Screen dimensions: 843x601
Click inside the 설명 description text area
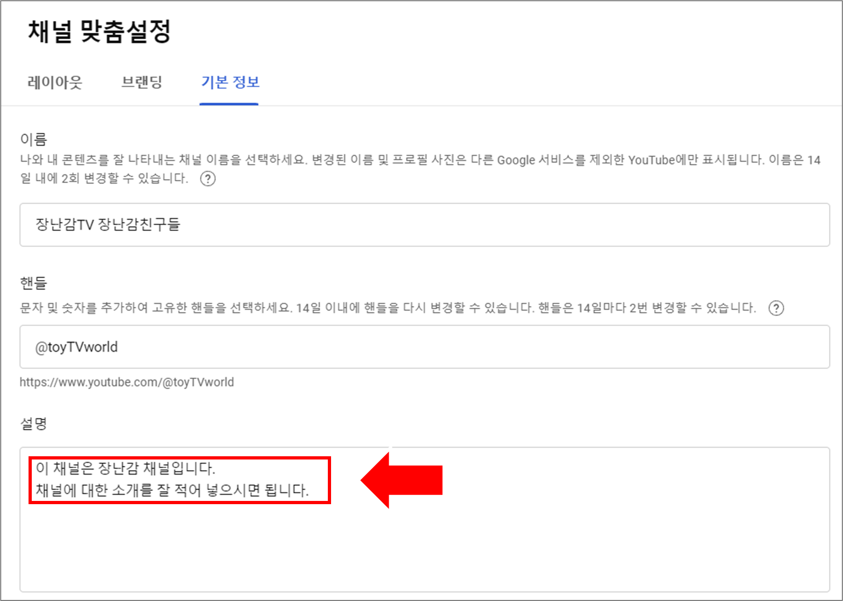pyautogui.click(x=424, y=519)
